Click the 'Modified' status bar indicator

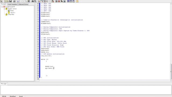click(x=13, y=96)
